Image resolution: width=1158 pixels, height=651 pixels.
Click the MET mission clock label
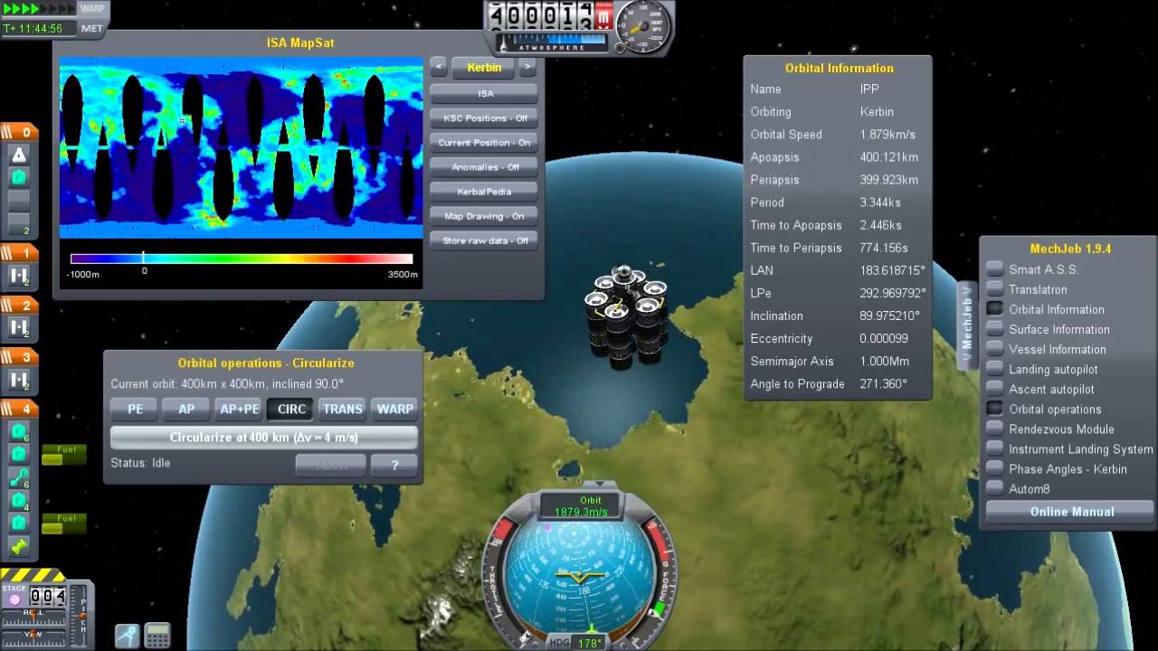coord(92,28)
